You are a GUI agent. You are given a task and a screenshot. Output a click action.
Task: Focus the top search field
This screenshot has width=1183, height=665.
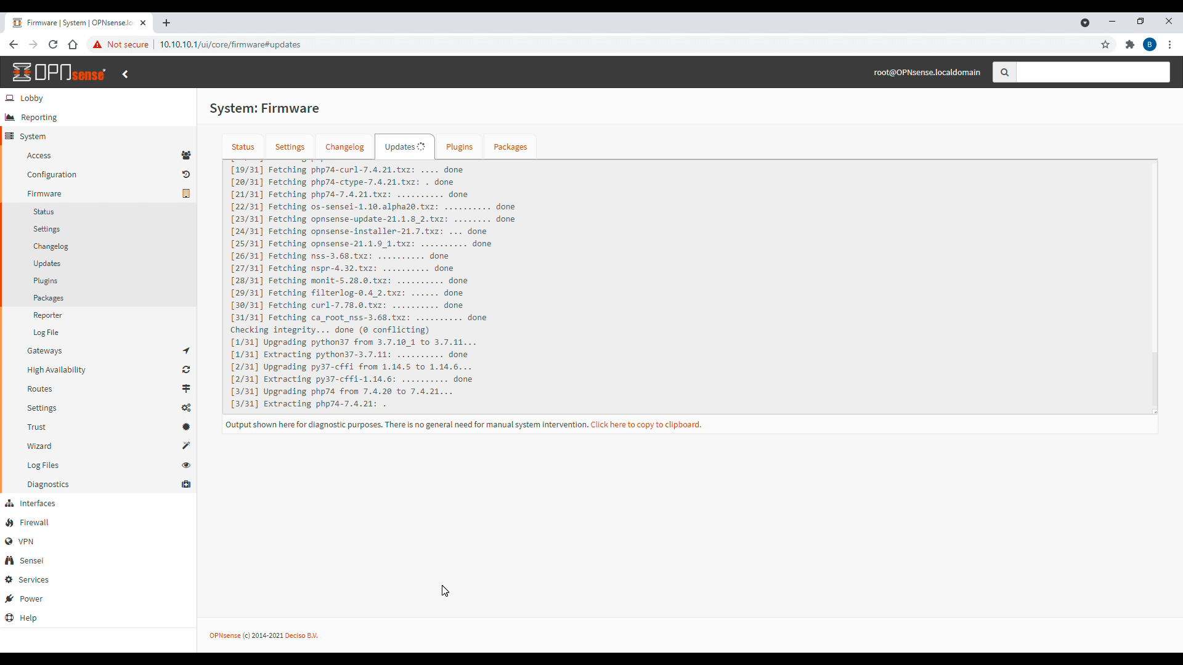coord(1093,73)
